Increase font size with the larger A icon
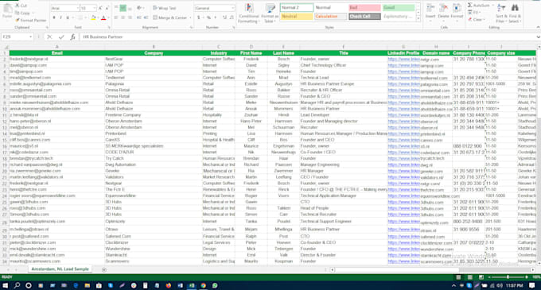The width and height of the screenshot is (541, 290). click(x=100, y=8)
